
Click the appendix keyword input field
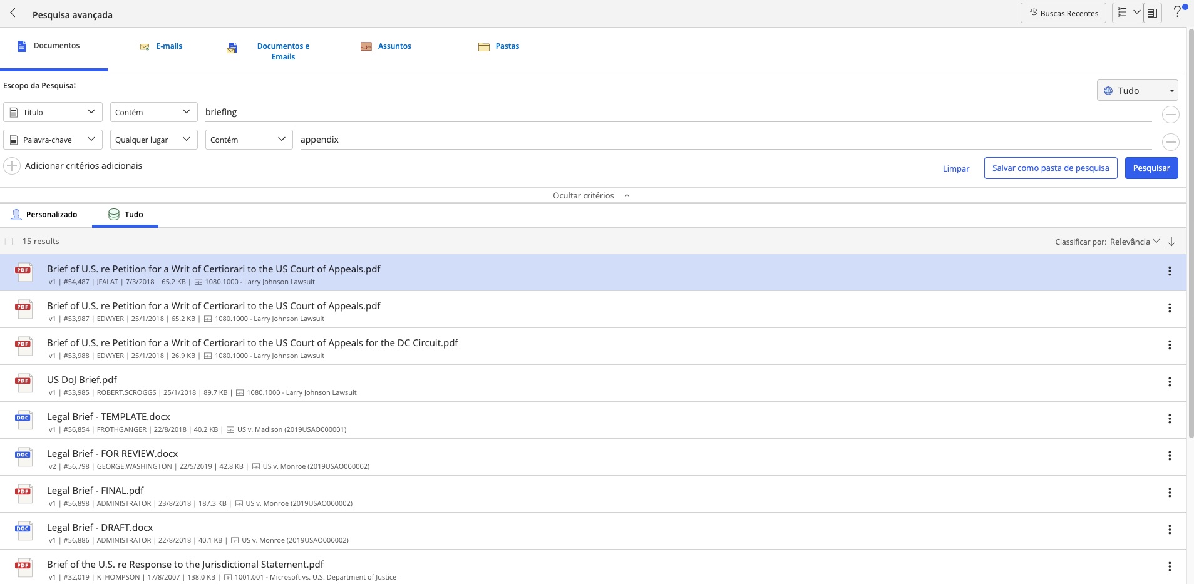coord(725,140)
